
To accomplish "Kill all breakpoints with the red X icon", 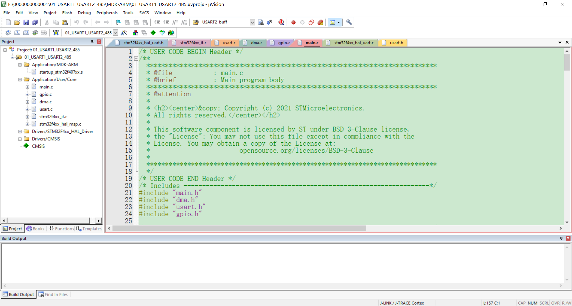I will point(320,22).
